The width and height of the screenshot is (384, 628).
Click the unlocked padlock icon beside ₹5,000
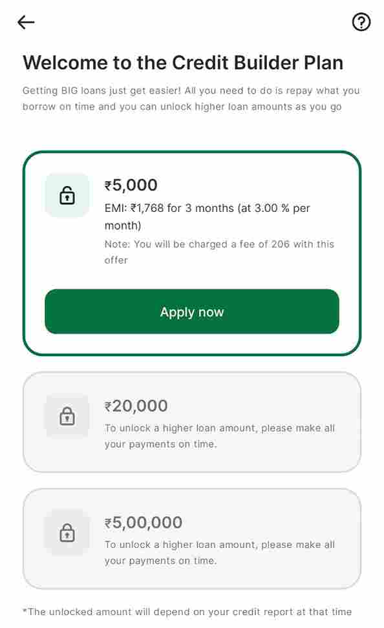(x=67, y=196)
